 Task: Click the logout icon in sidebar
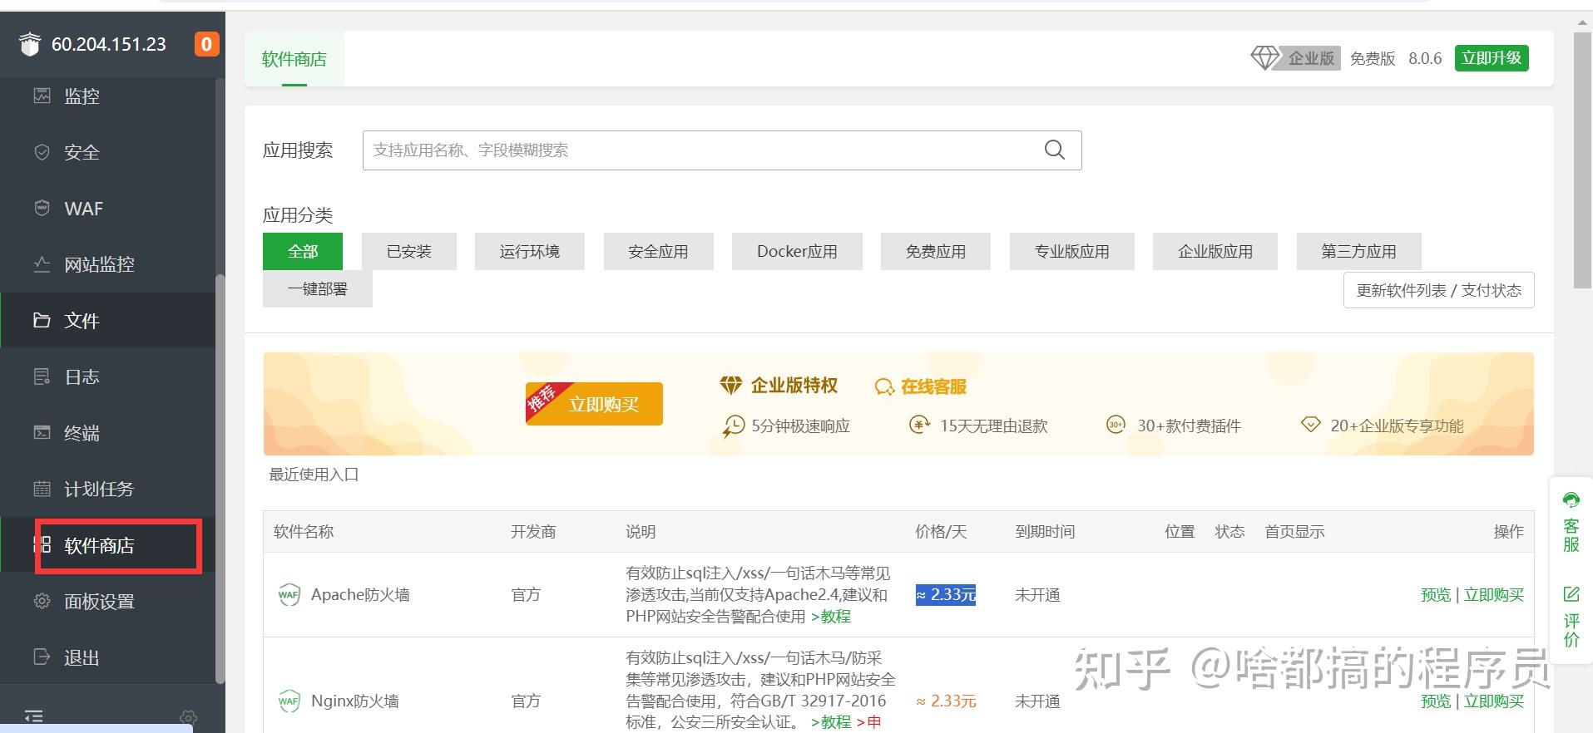[x=42, y=657]
